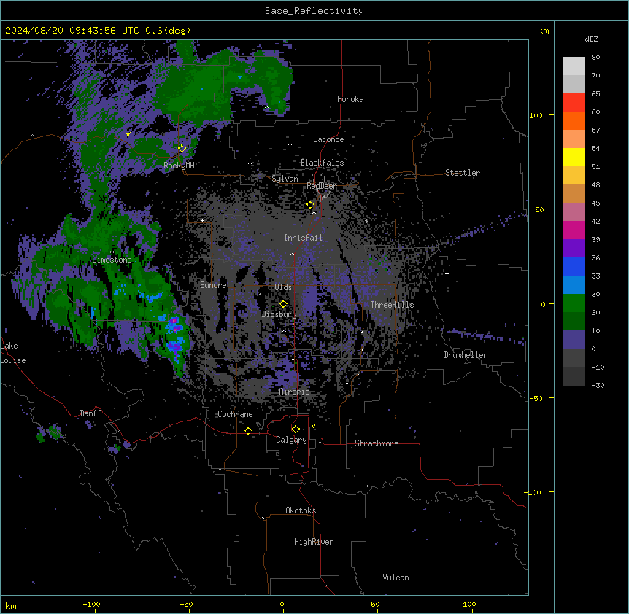Click the yellow v marker east of Calgary
The image size is (629, 614).
(313, 426)
